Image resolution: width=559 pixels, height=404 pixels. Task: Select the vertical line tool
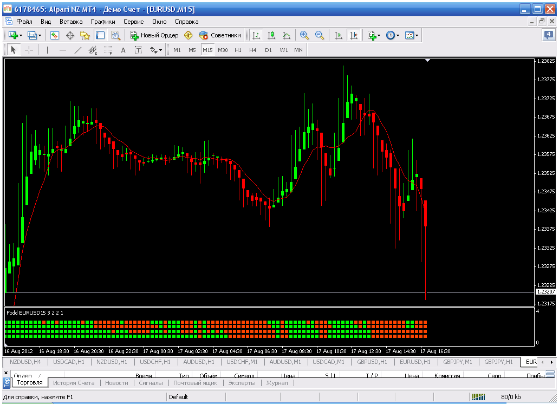pos(48,50)
